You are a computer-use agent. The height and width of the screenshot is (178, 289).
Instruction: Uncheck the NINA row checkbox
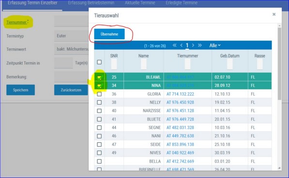(99, 85)
